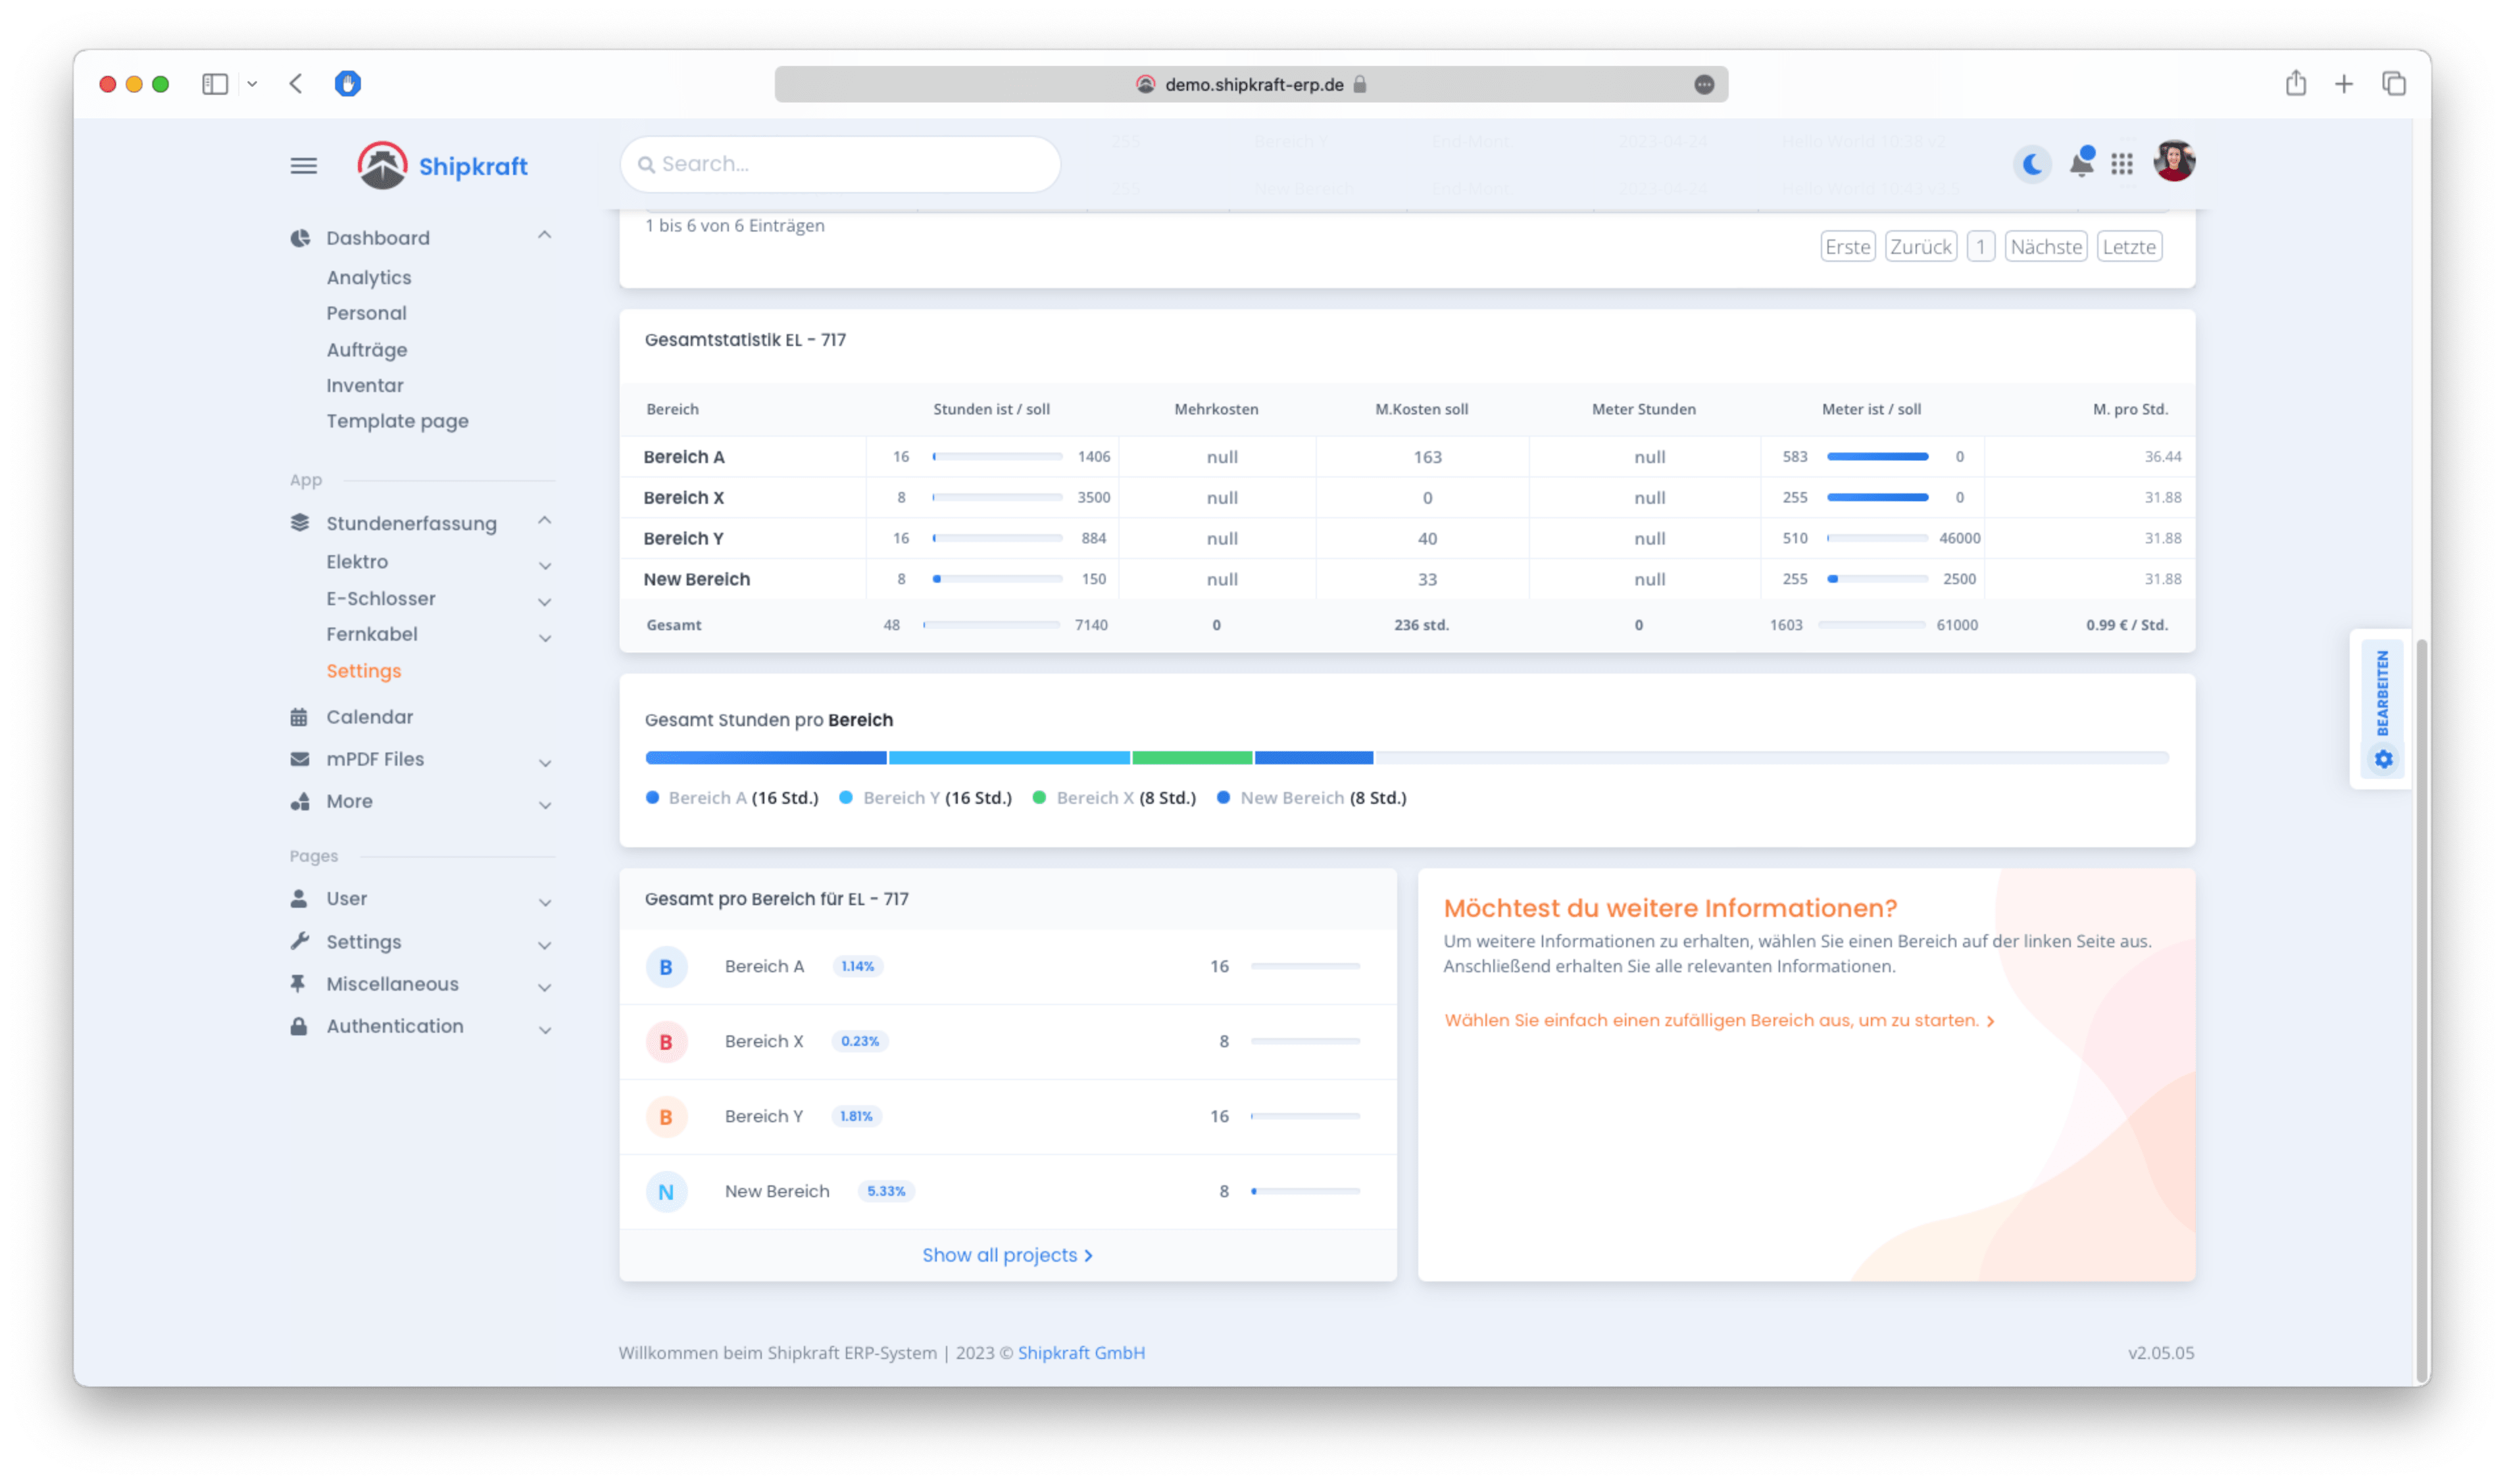Click the Settings wrench icon
The height and width of the screenshot is (1484, 2505).
[x=300, y=941]
